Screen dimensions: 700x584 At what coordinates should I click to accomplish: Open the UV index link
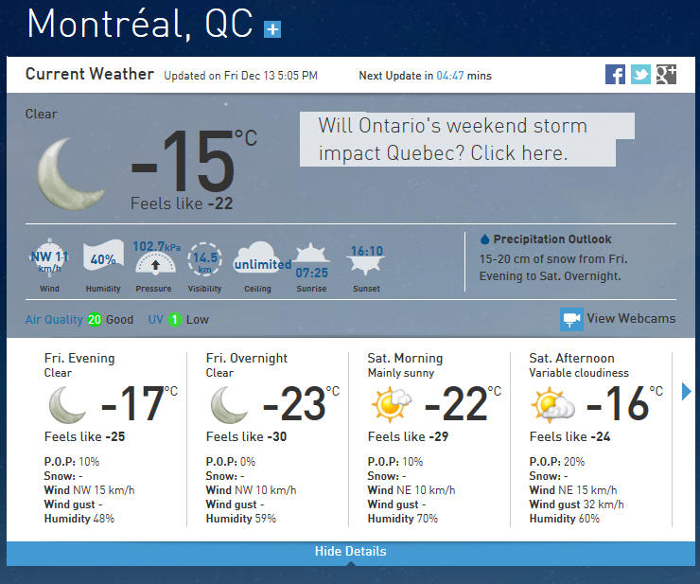(x=155, y=320)
